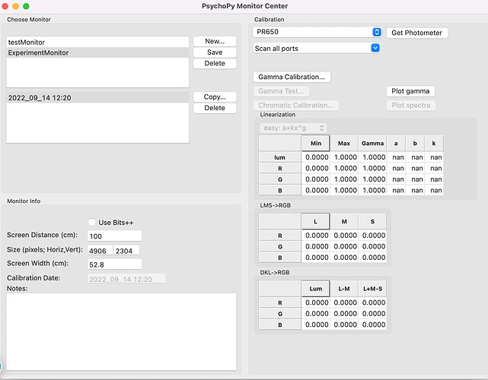Select the B row L+M-S cell in DKL->RGB
The width and height of the screenshot is (488, 380).
tap(372, 325)
